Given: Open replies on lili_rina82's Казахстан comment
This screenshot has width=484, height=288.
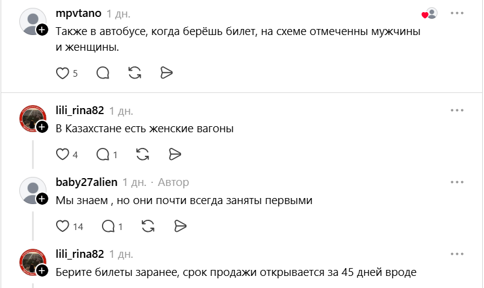Looking at the screenshot, I should (103, 155).
